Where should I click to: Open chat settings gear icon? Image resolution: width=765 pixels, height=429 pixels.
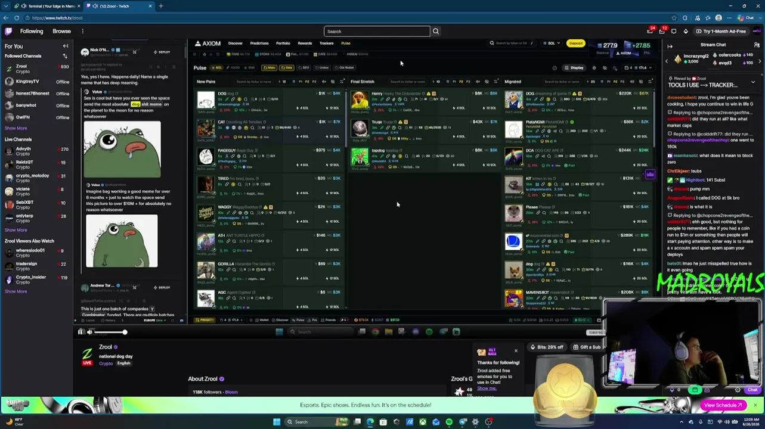pos(738,390)
